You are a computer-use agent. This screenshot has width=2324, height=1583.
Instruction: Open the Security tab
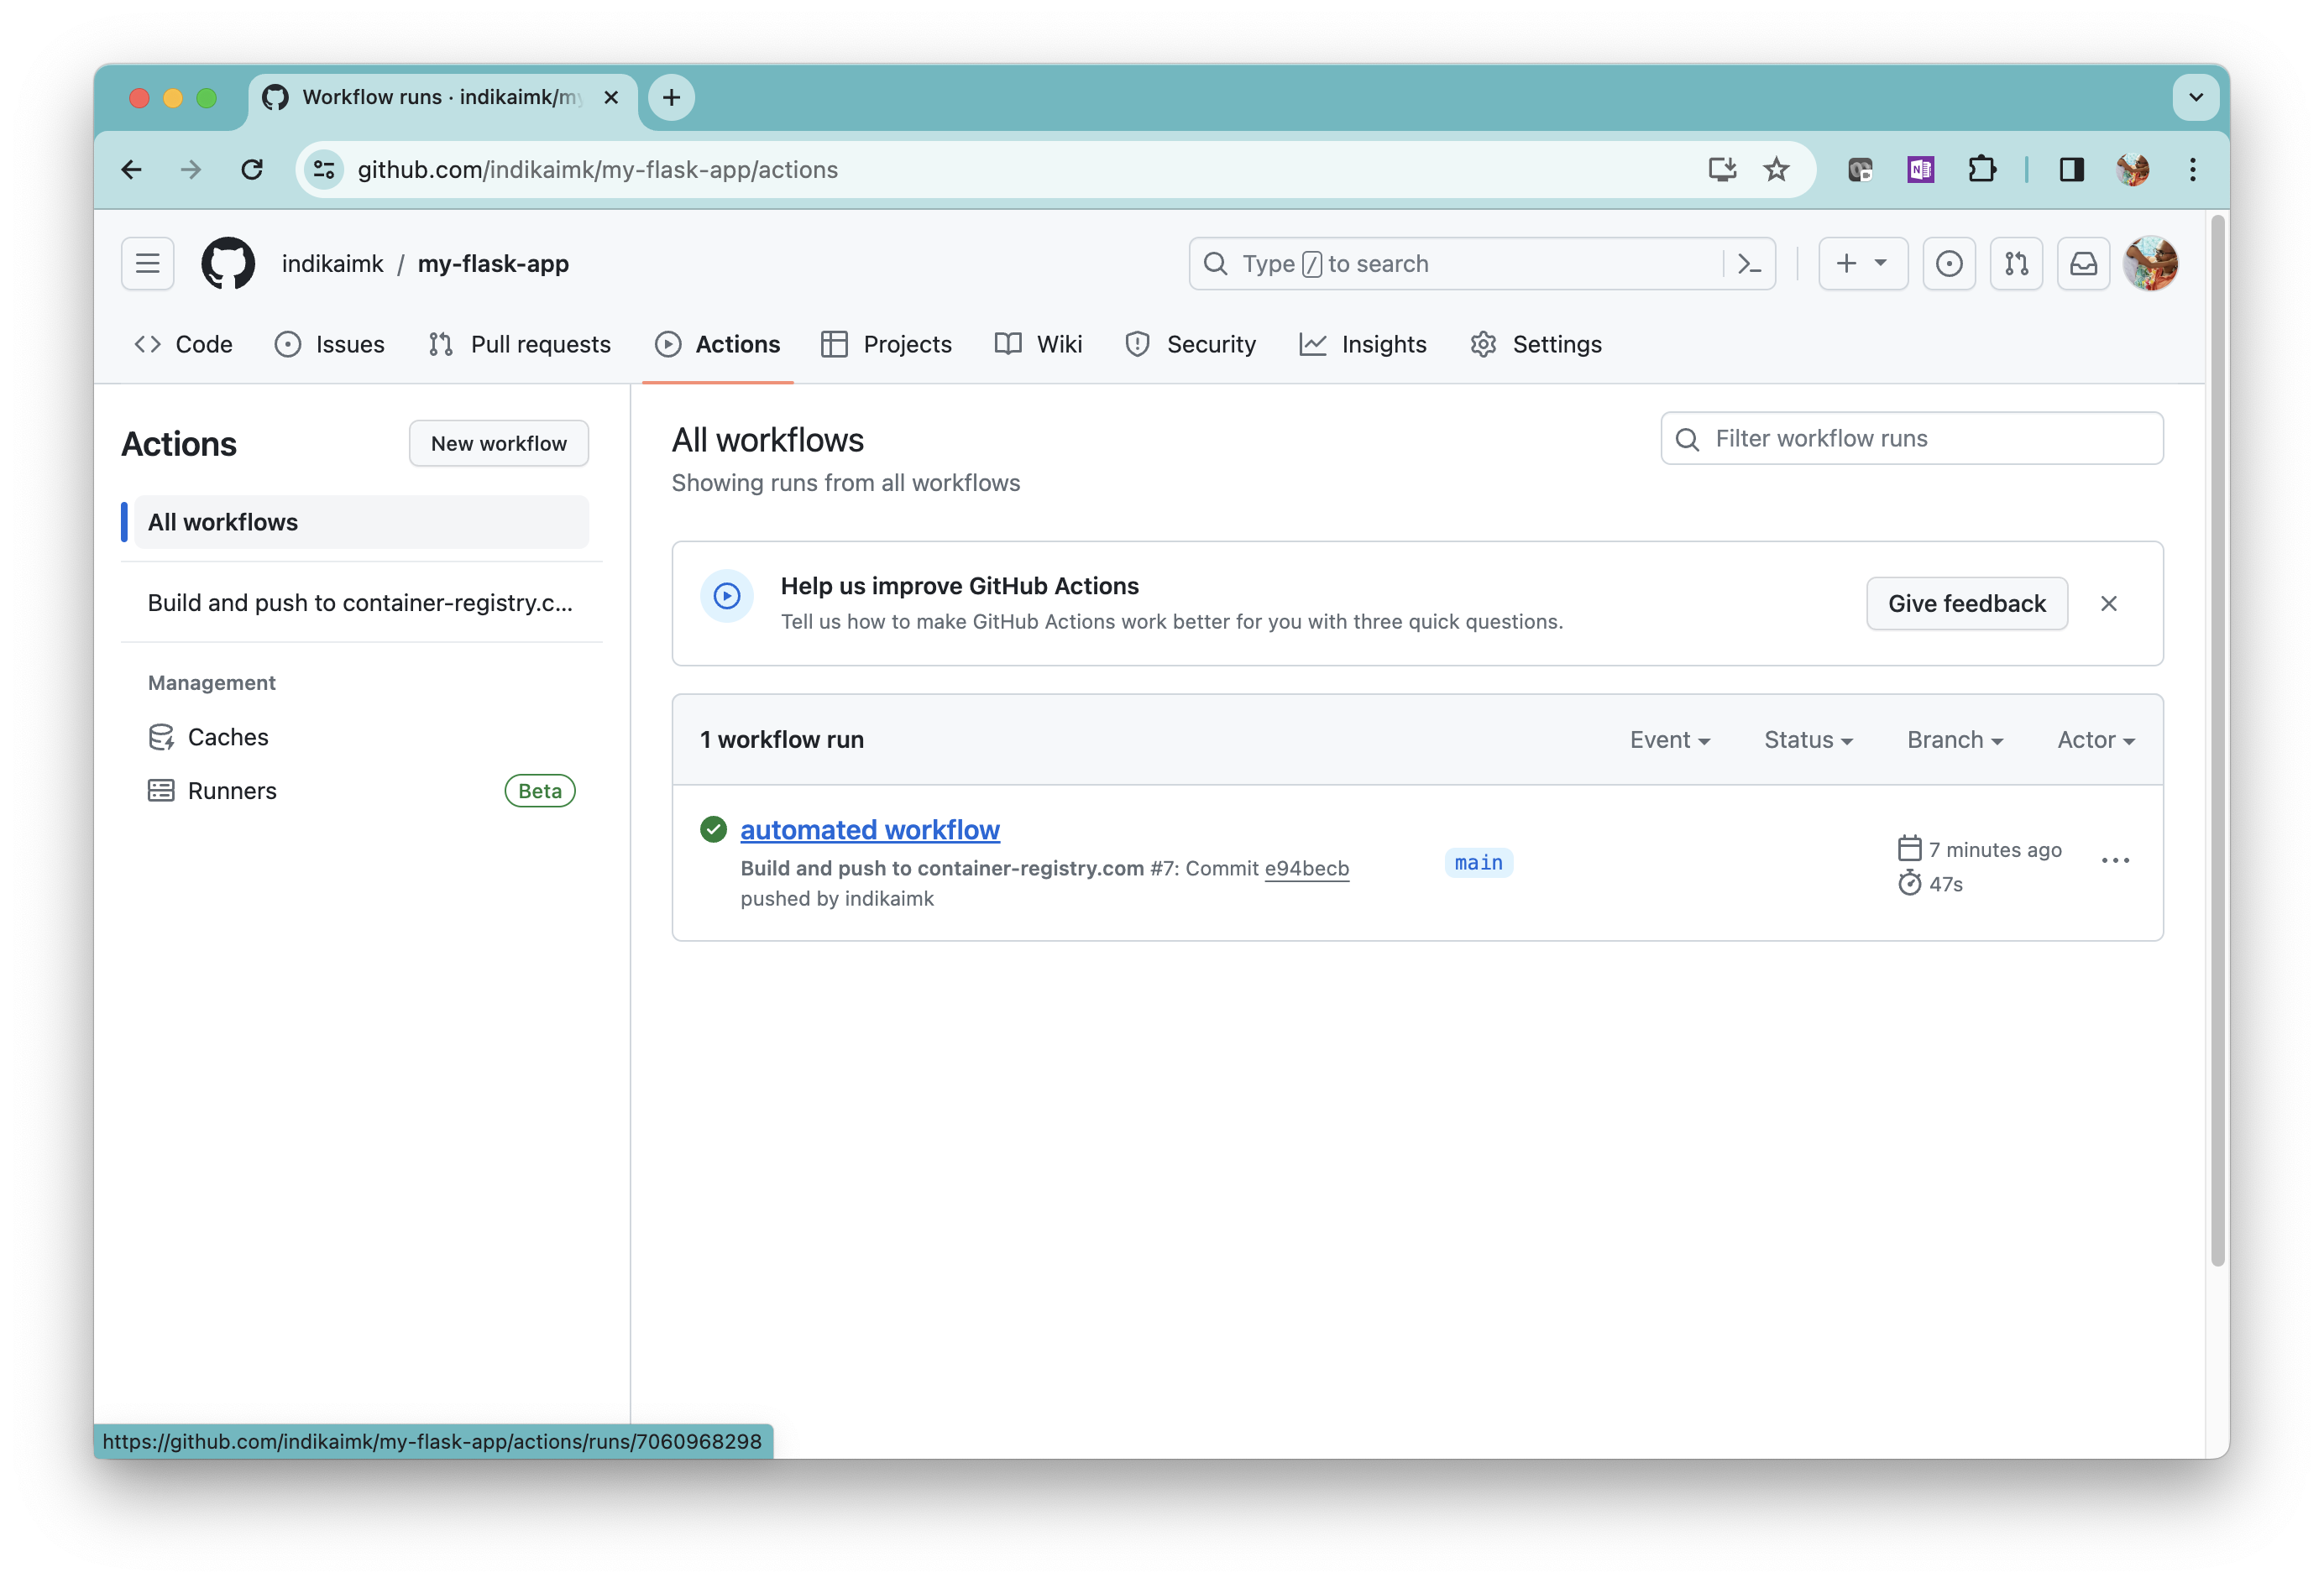(1190, 345)
